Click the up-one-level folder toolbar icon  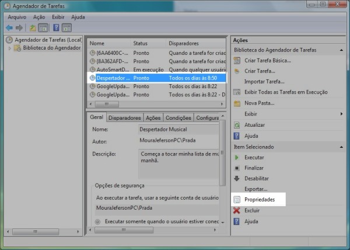[x=33, y=27]
